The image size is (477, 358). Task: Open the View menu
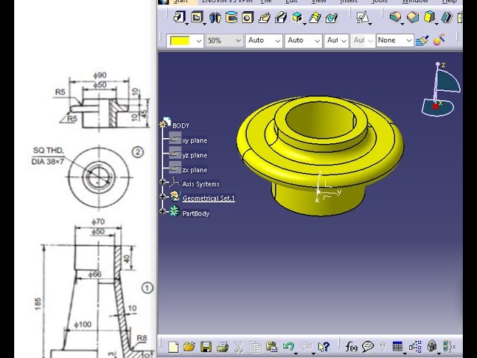[x=318, y=1]
